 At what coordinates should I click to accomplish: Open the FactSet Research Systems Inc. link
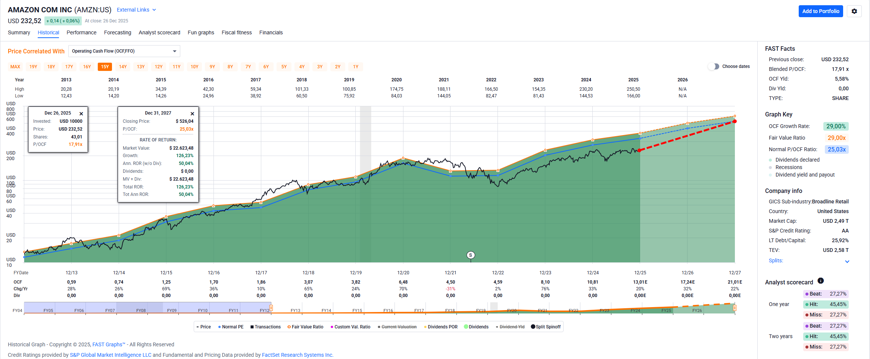(x=297, y=355)
